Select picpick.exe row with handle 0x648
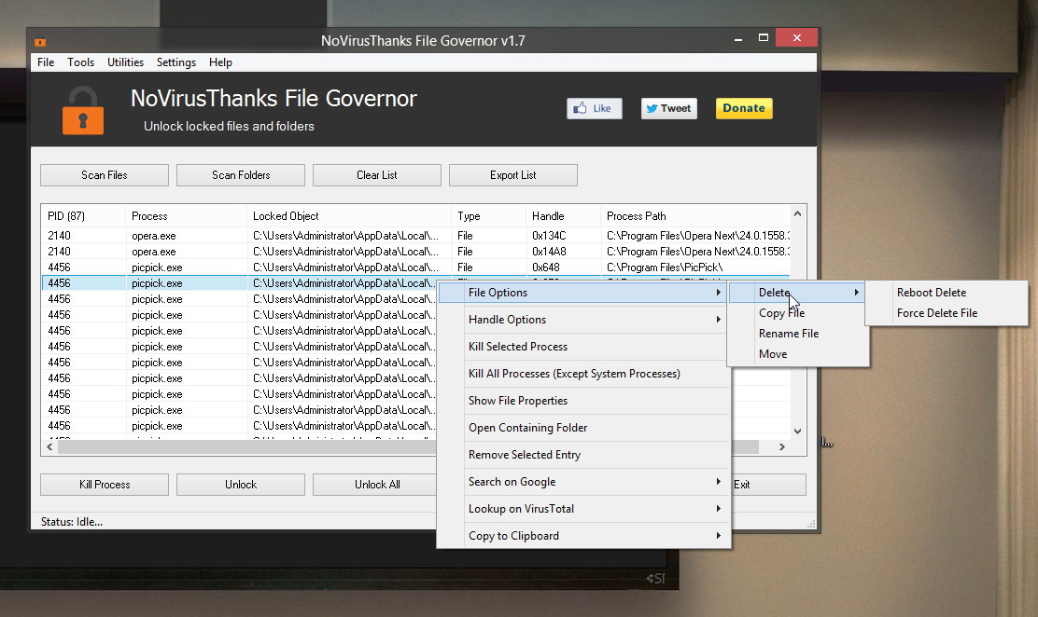This screenshot has height=617, width=1038. coord(415,267)
